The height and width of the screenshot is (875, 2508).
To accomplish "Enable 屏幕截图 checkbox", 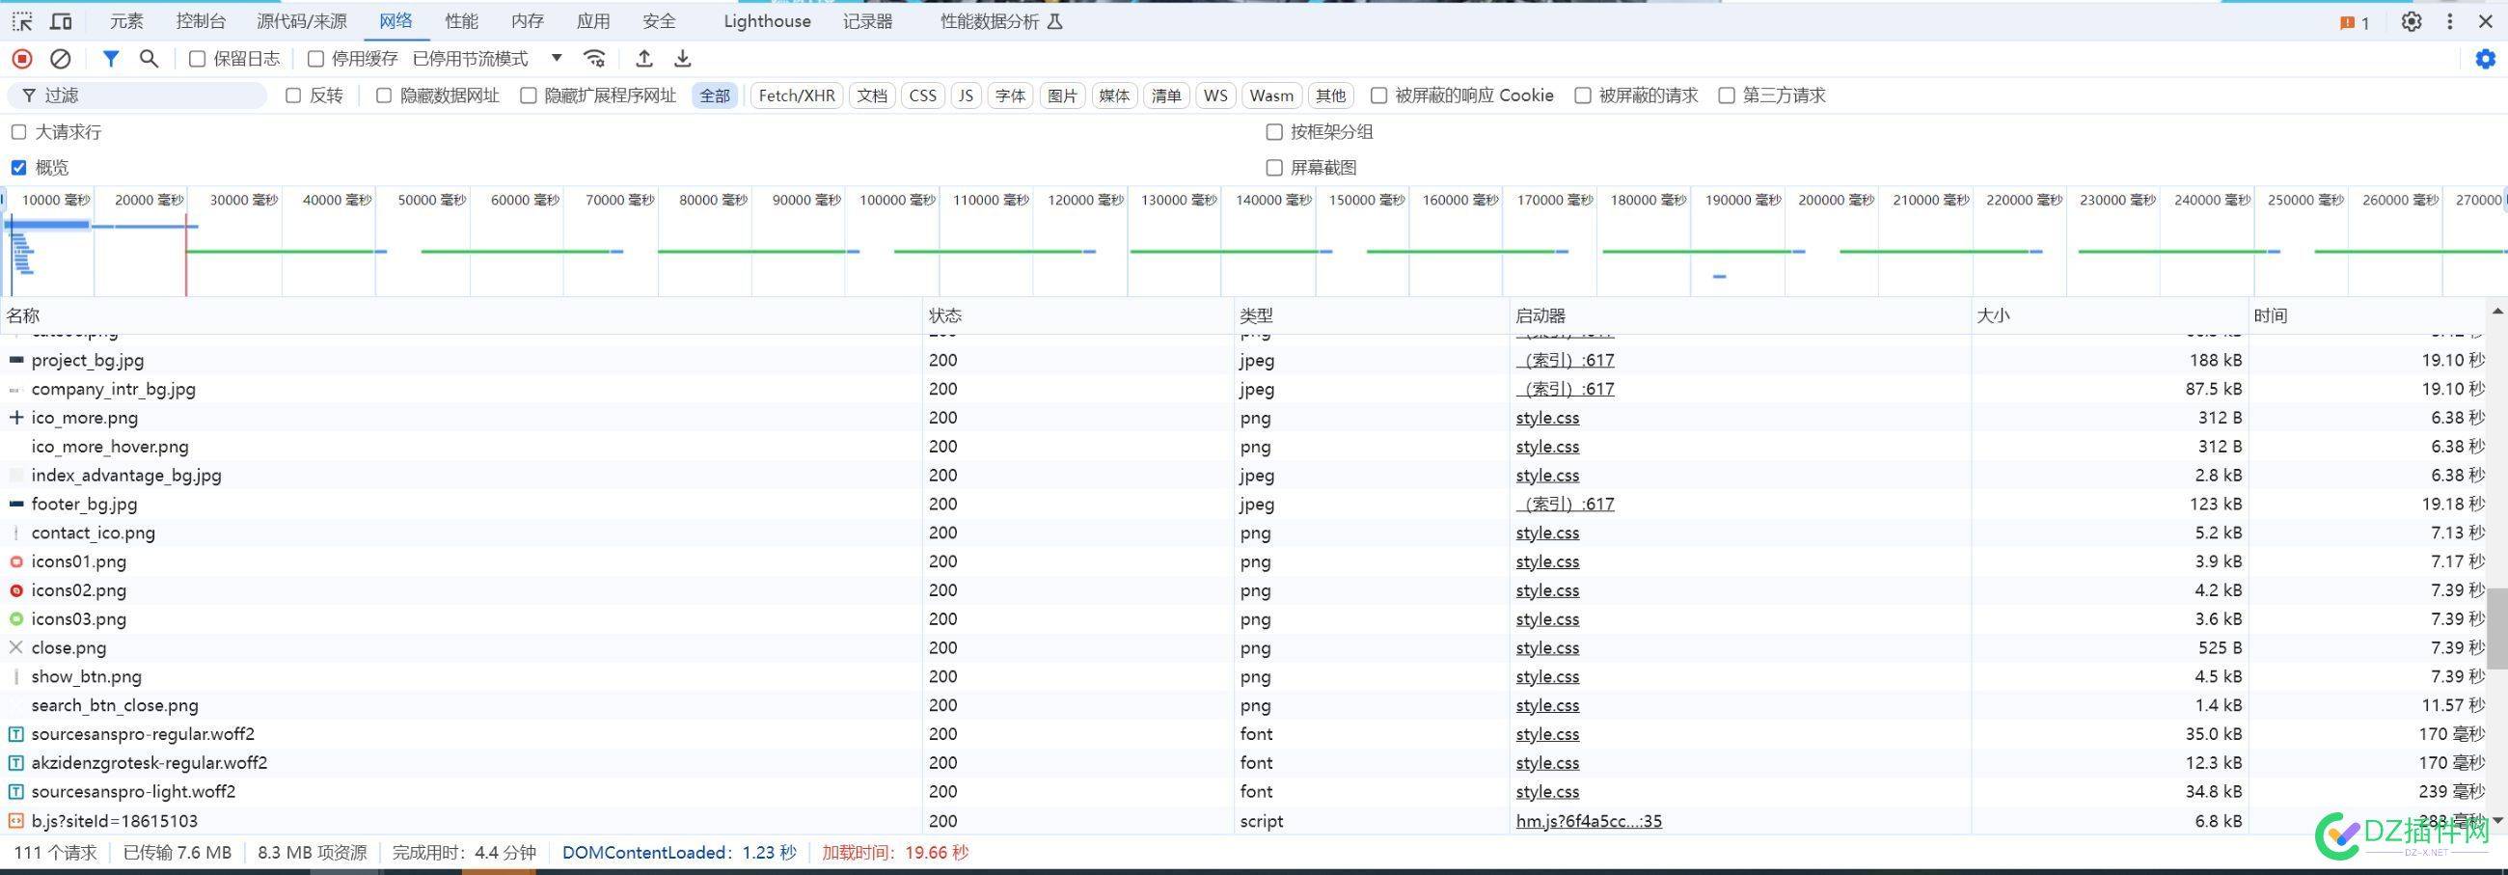I will coord(1273,168).
